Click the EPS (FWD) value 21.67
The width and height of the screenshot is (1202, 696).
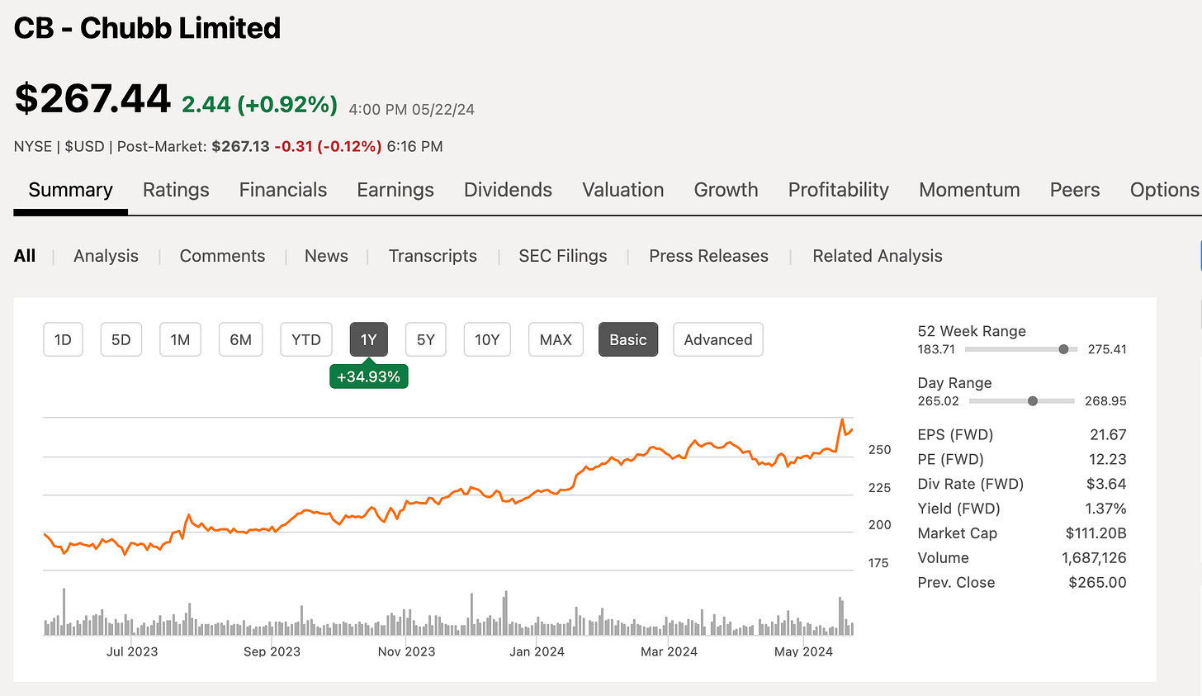coord(1108,434)
